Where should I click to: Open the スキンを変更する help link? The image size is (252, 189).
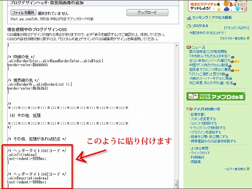[x=203, y=119]
